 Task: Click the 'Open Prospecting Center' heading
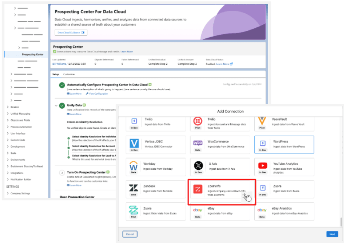coord(77,197)
